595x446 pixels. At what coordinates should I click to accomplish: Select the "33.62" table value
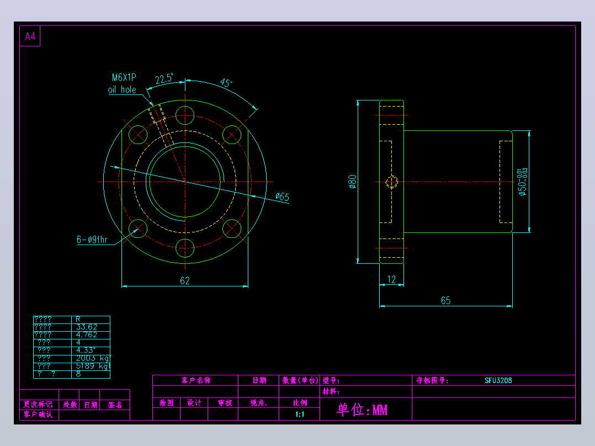pyautogui.click(x=87, y=327)
